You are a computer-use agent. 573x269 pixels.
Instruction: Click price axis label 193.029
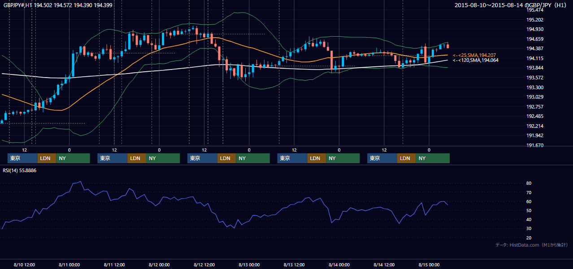click(x=534, y=97)
